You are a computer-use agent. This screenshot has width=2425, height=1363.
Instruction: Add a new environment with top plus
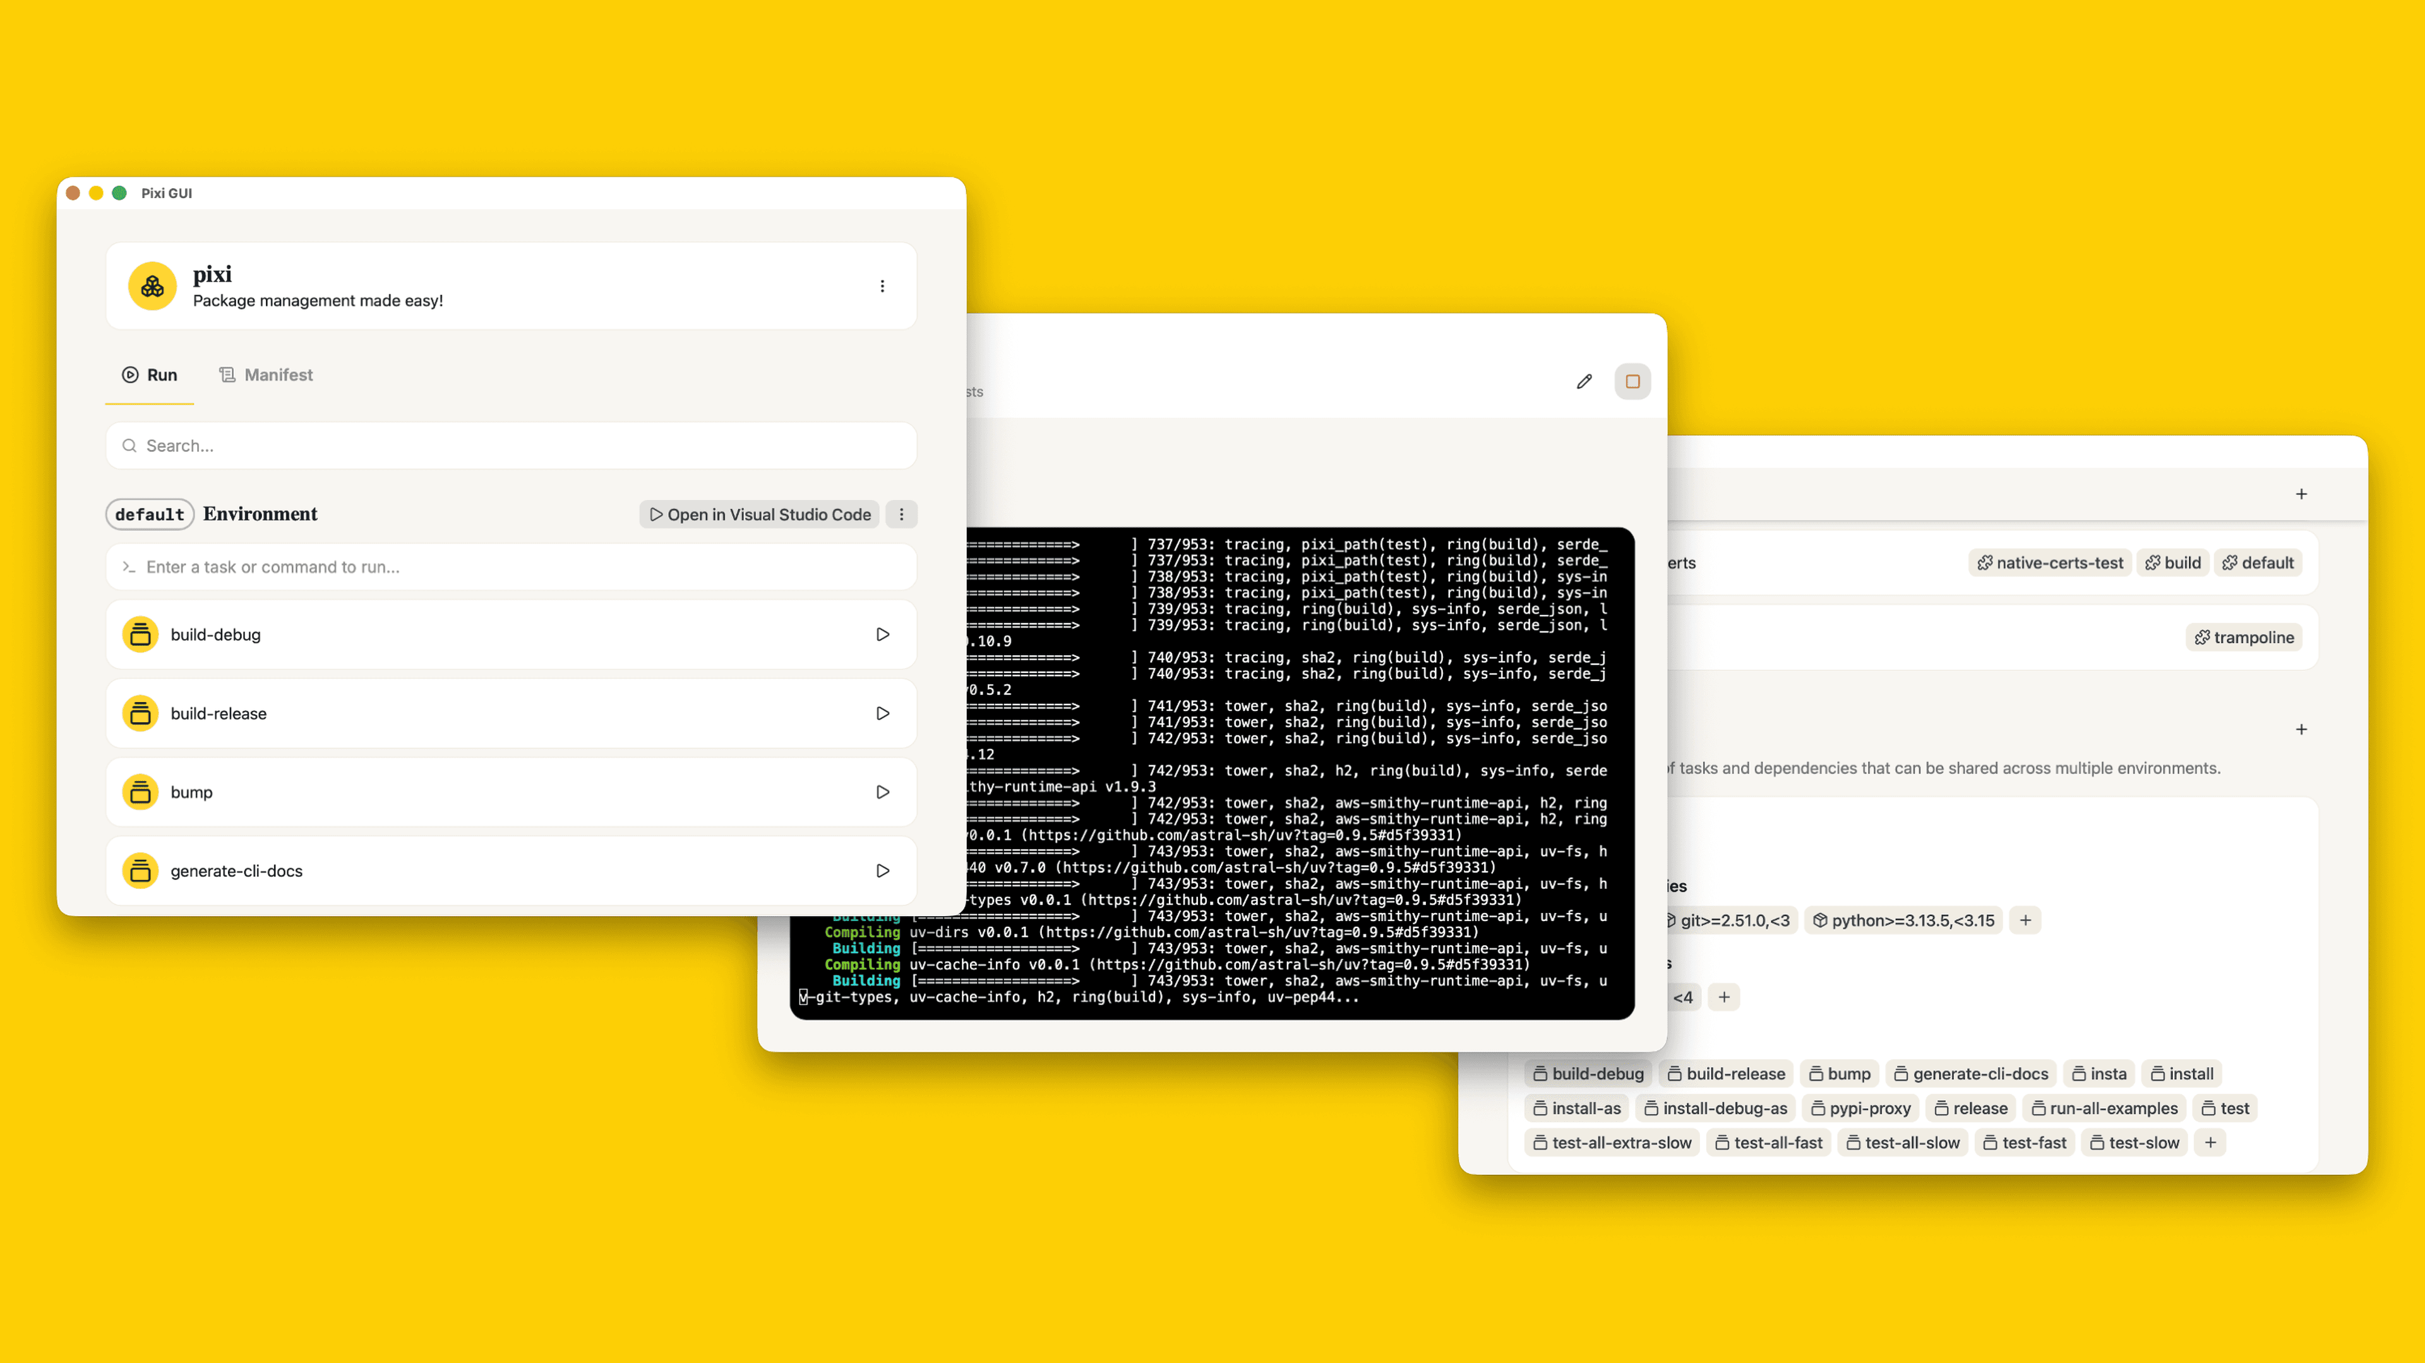[x=2301, y=494]
